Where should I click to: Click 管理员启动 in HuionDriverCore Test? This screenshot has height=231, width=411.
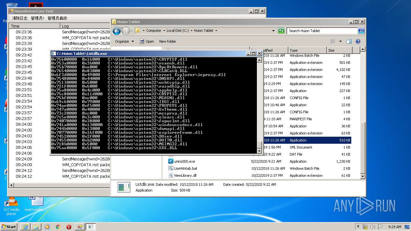[x=57, y=18]
